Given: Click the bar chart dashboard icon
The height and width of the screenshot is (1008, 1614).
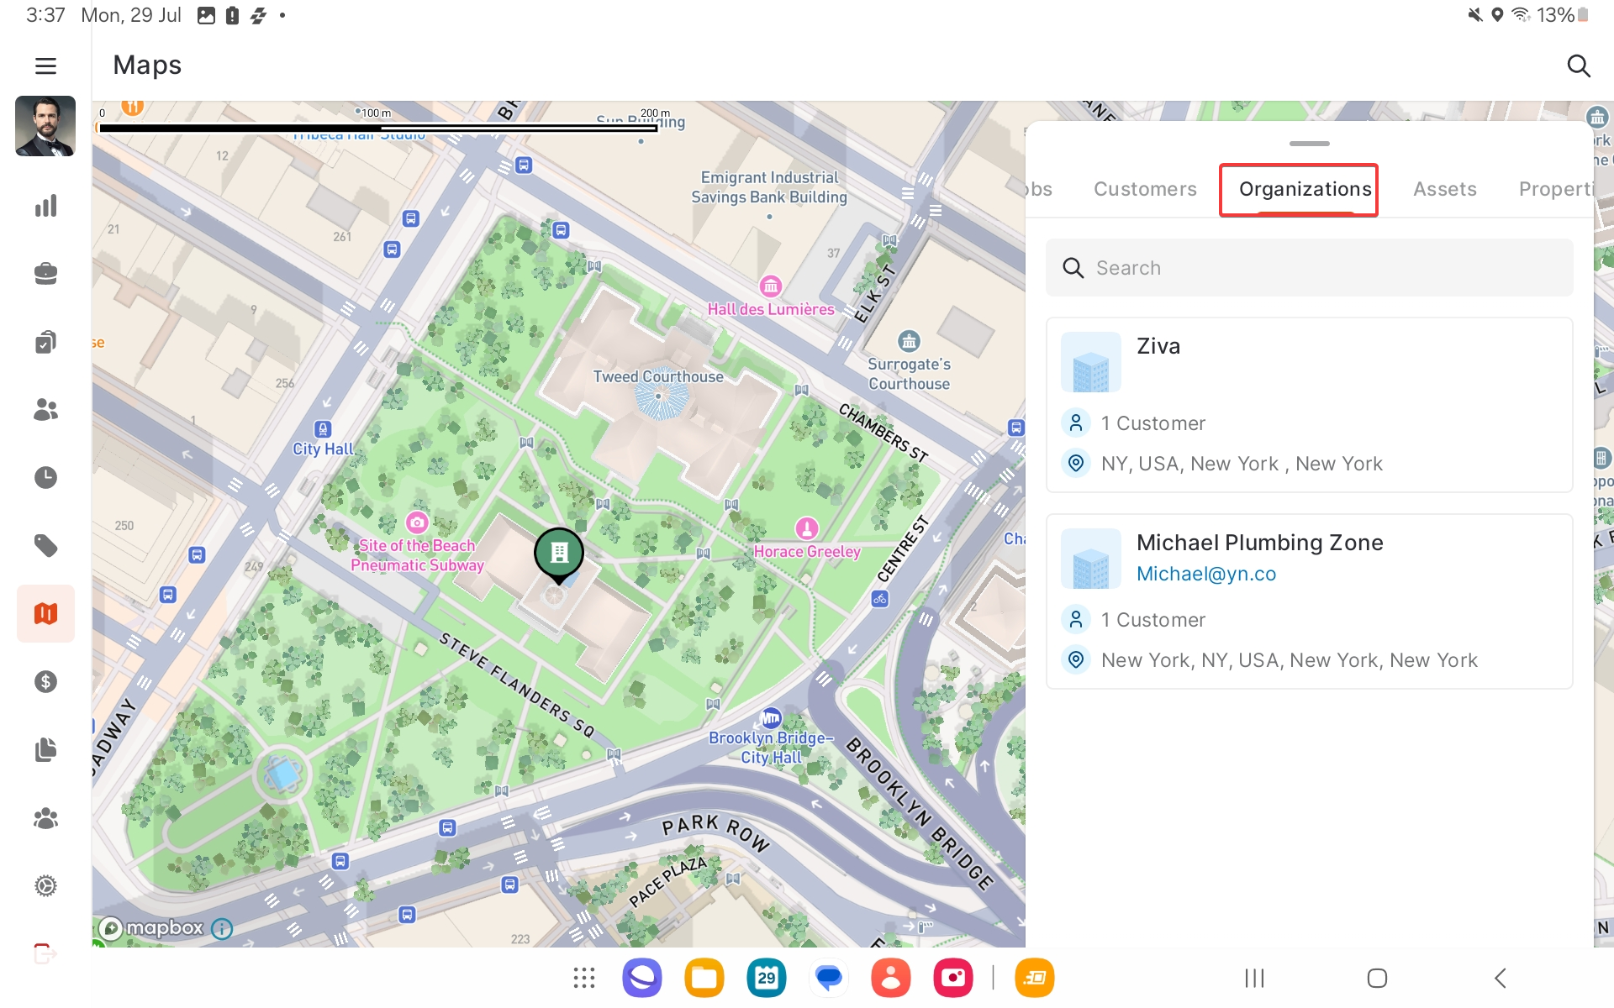Looking at the screenshot, I should pyautogui.click(x=45, y=206).
